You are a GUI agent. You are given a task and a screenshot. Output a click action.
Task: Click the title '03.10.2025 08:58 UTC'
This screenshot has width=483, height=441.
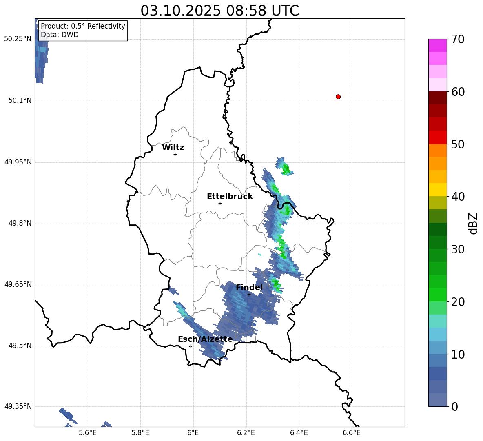219,11
